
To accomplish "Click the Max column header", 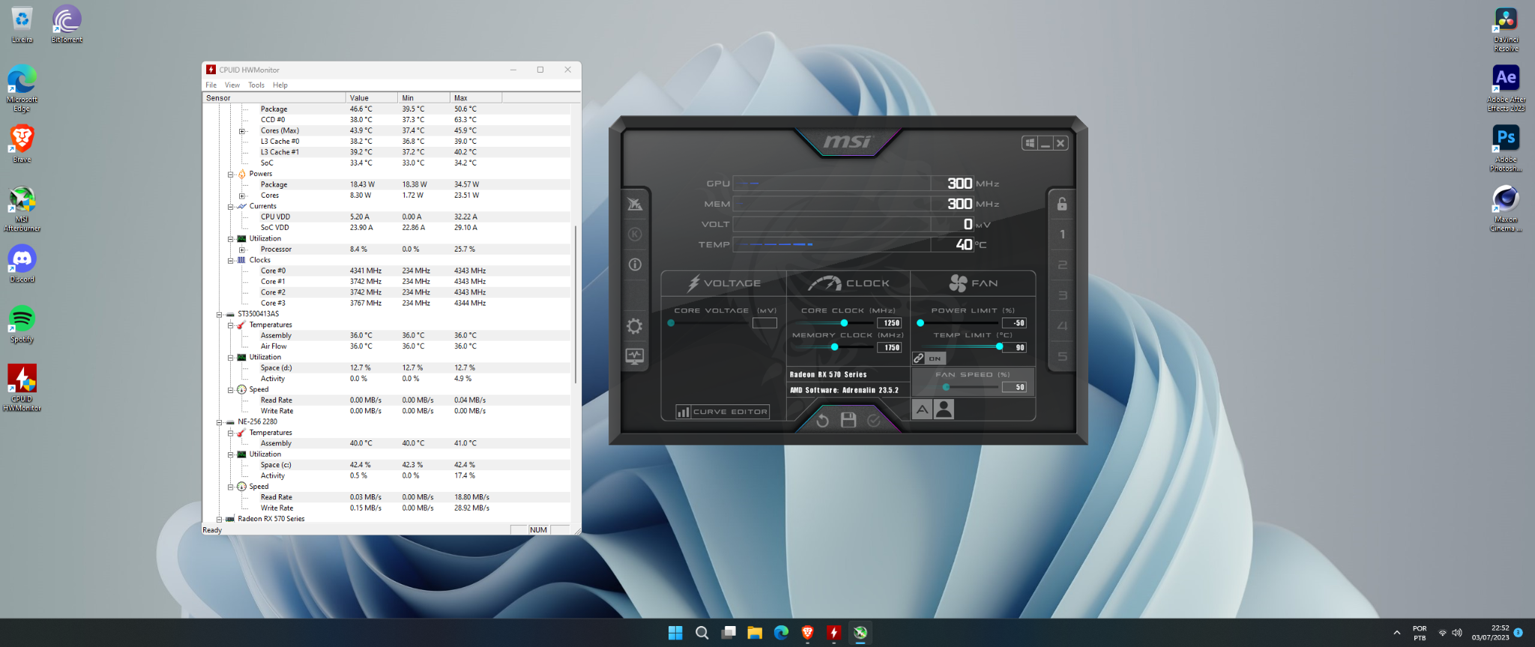I will (x=476, y=98).
